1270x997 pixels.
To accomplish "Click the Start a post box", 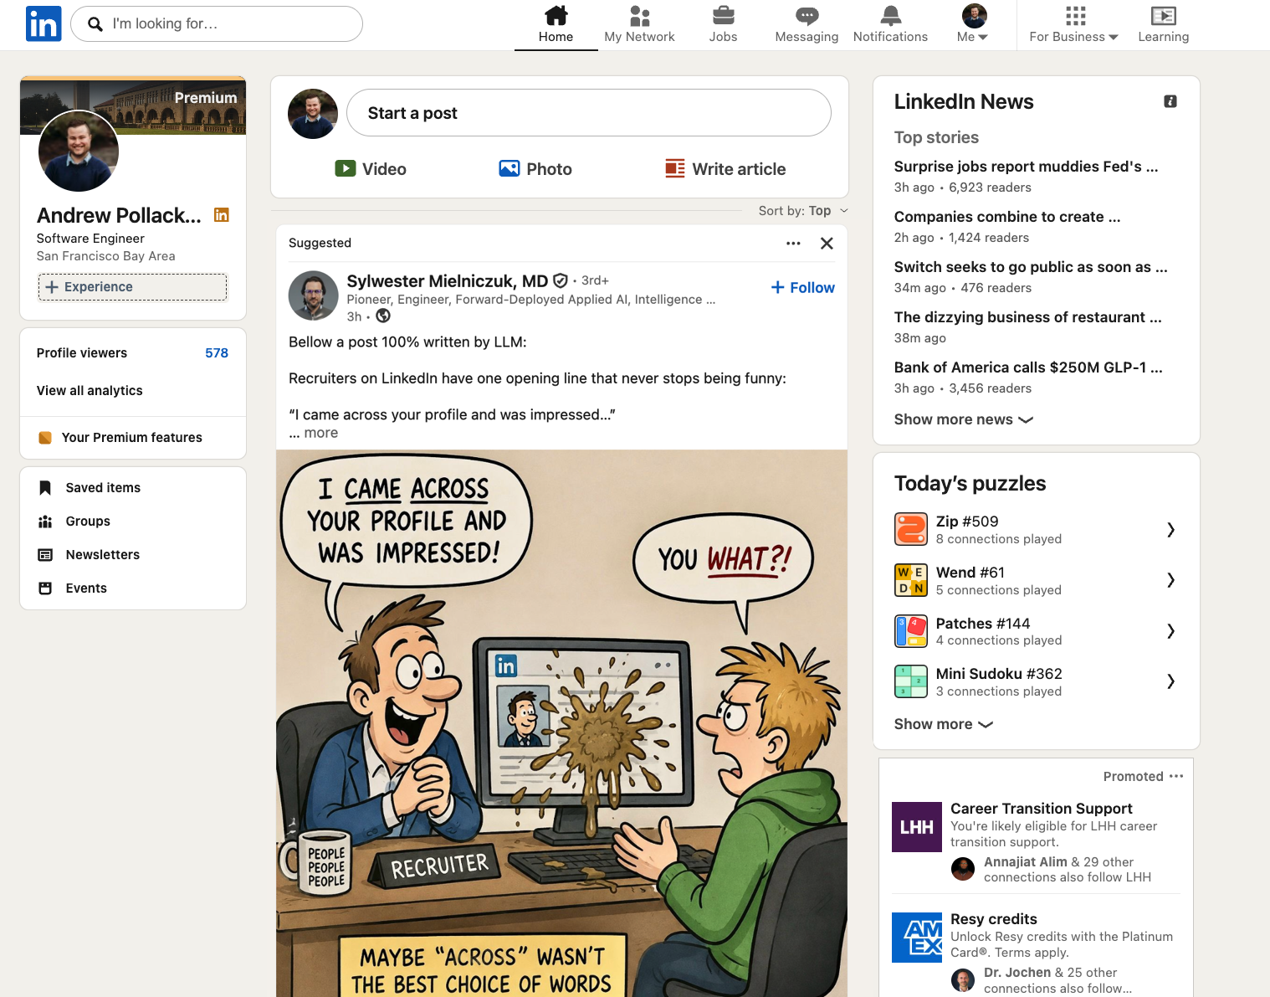I will coord(588,113).
